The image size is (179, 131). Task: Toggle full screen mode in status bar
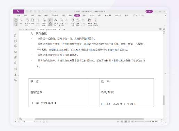point(163,122)
